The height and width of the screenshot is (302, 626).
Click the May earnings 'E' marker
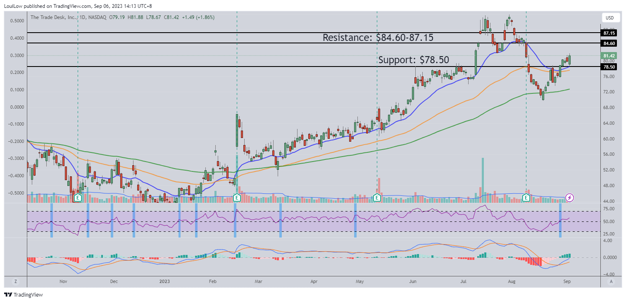point(377,197)
